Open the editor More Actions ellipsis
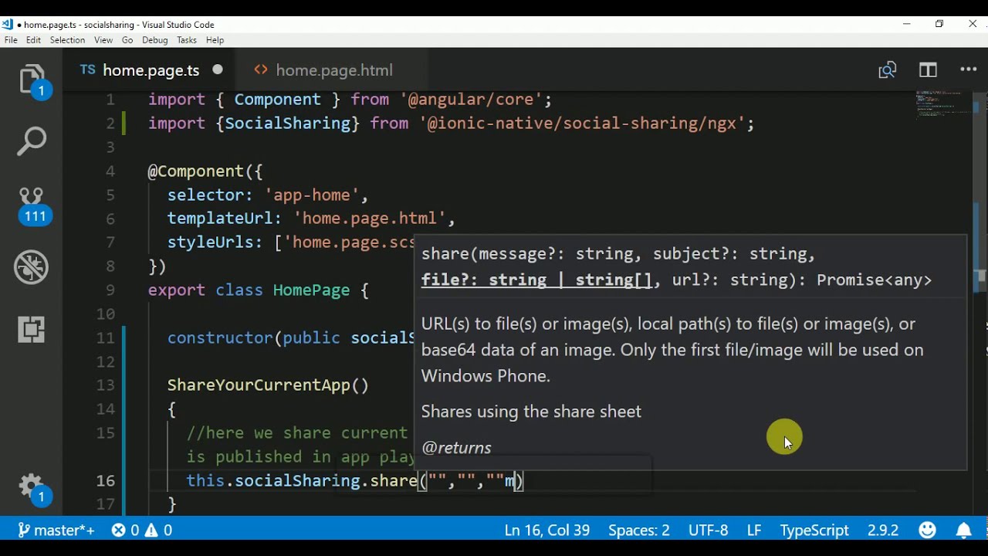 [x=969, y=69]
